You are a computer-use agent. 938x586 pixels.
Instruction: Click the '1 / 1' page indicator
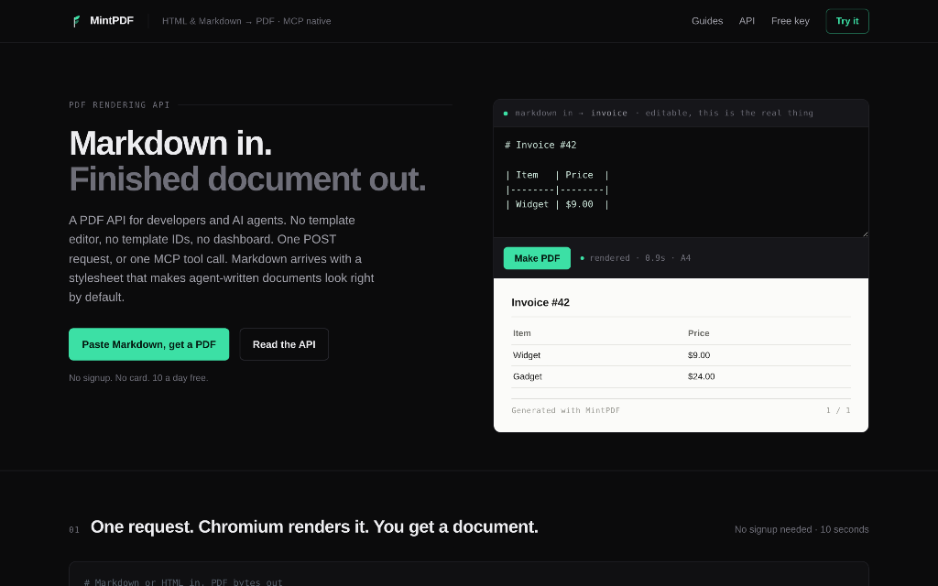point(838,410)
